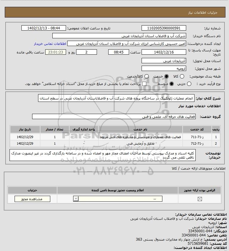
Task: Click the delivery province field آذربایجان غربی
Action: coord(164,61)
